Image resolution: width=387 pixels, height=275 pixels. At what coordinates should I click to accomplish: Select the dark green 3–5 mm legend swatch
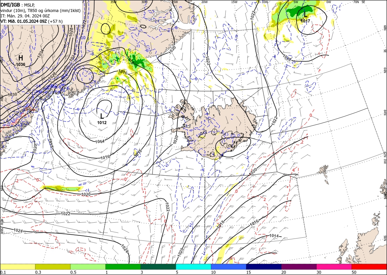click(158, 266)
